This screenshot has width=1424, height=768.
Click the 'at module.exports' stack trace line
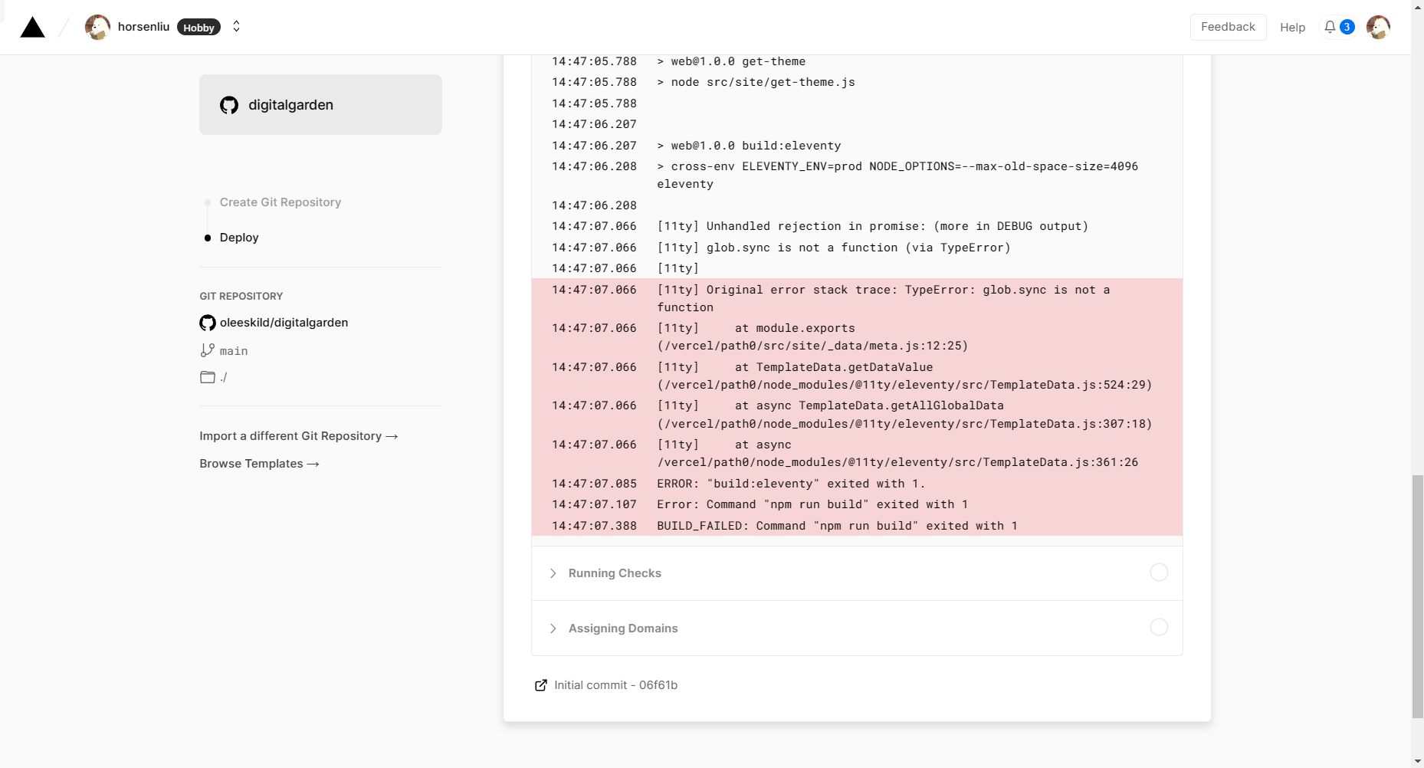[x=857, y=336]
